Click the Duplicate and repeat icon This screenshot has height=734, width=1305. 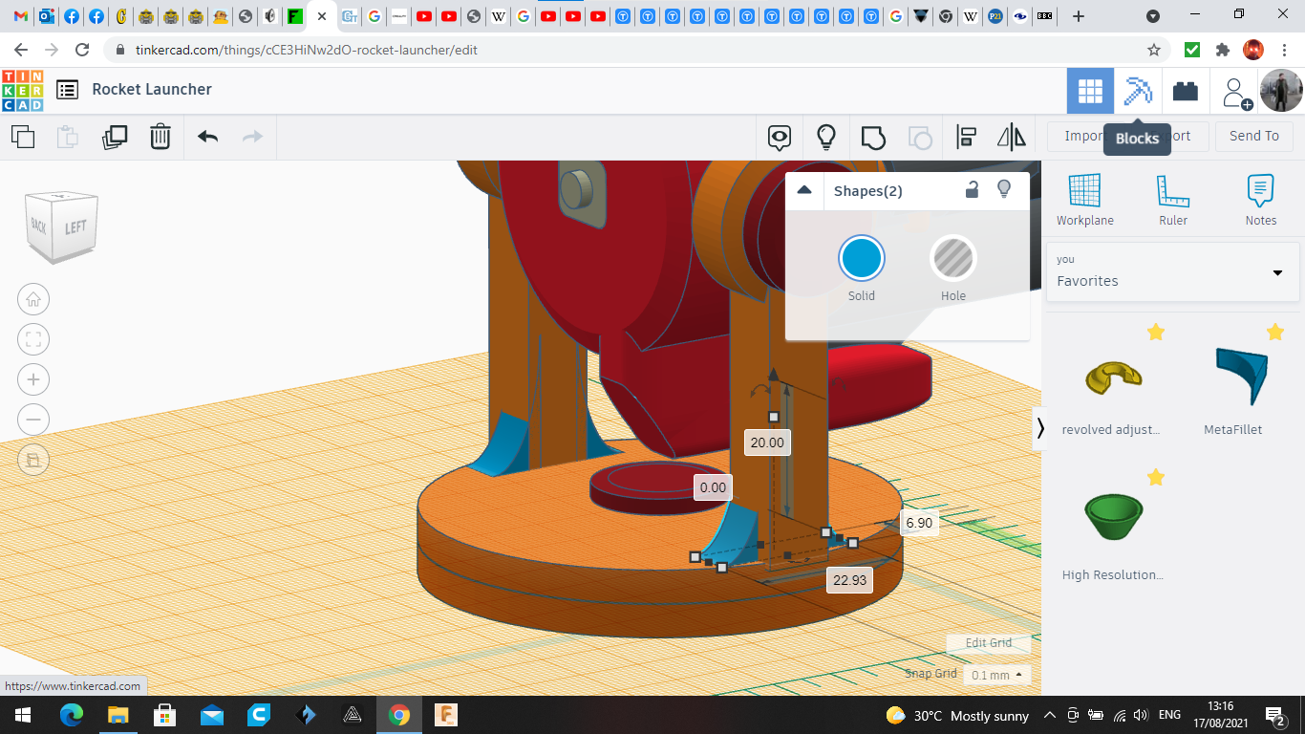tap(115, 137)
